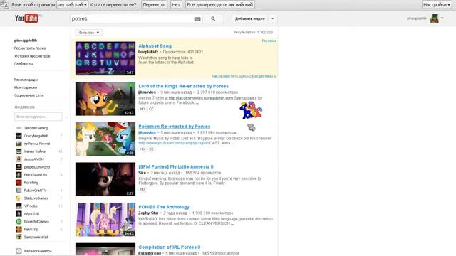Click the Перевести button
The width and height of the screenshot is (456, 256).
[x=154, y=5]
